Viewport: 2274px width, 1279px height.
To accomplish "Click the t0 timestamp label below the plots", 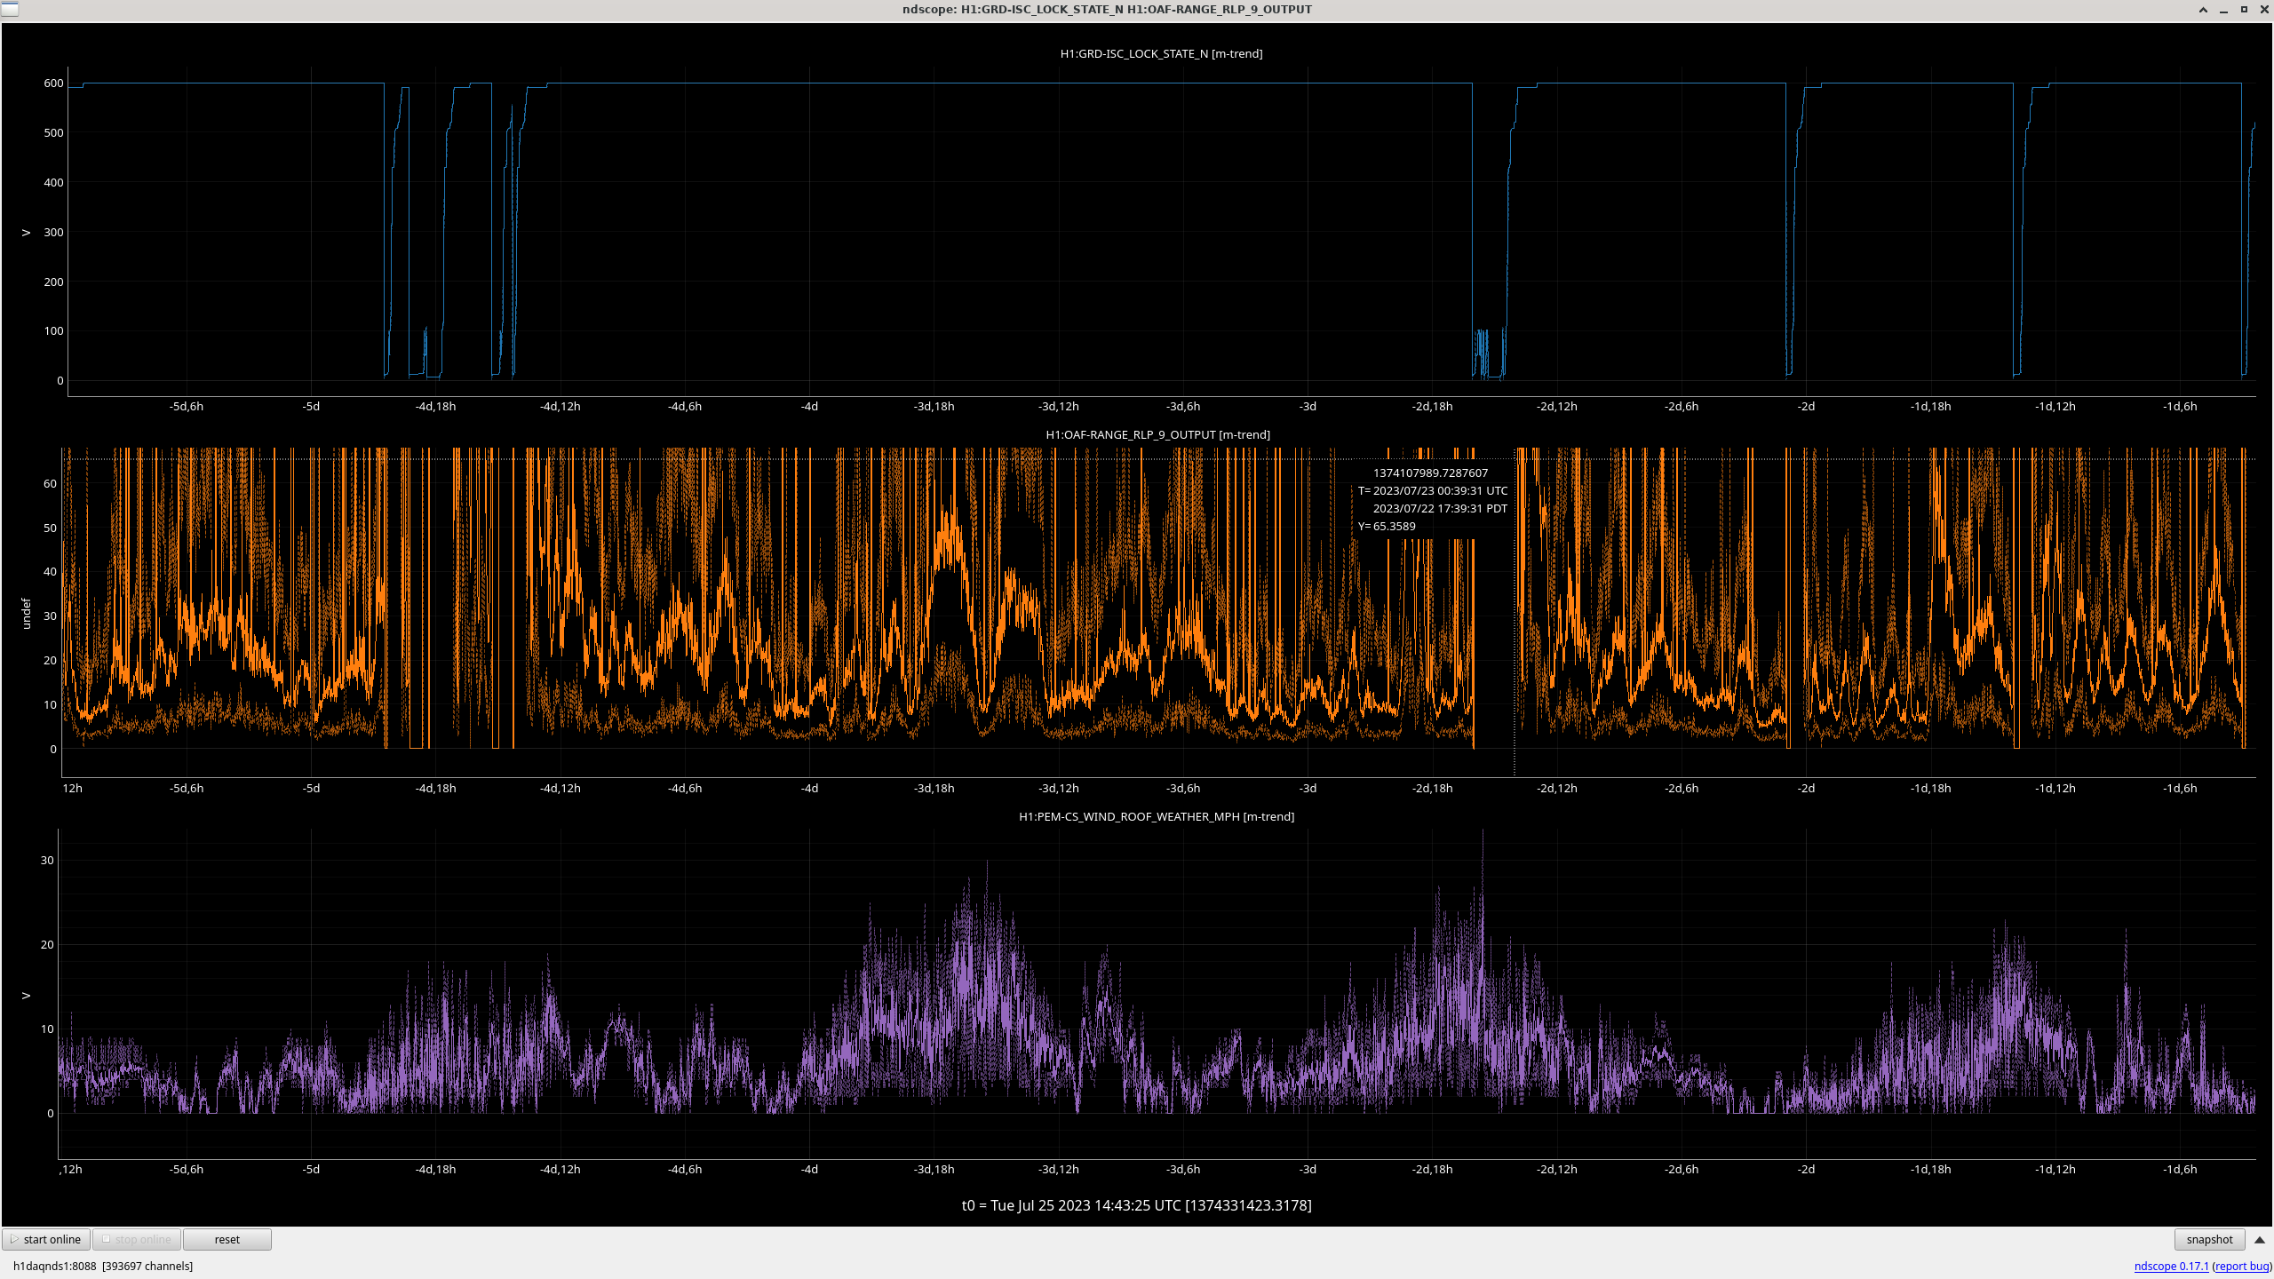I will (1136, 1205).
